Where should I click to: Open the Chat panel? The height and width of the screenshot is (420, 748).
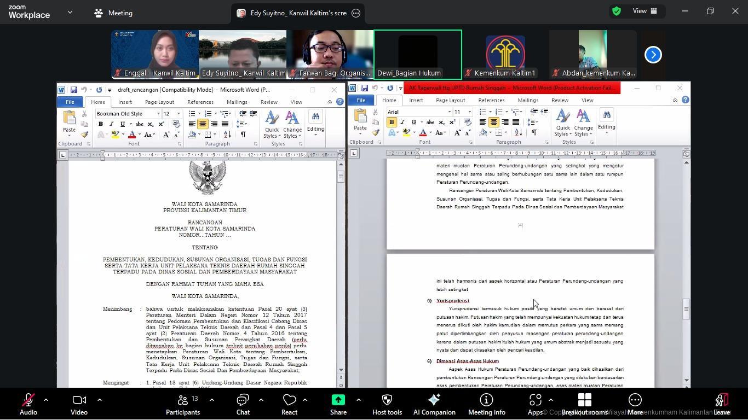click(x=243, y=404)
